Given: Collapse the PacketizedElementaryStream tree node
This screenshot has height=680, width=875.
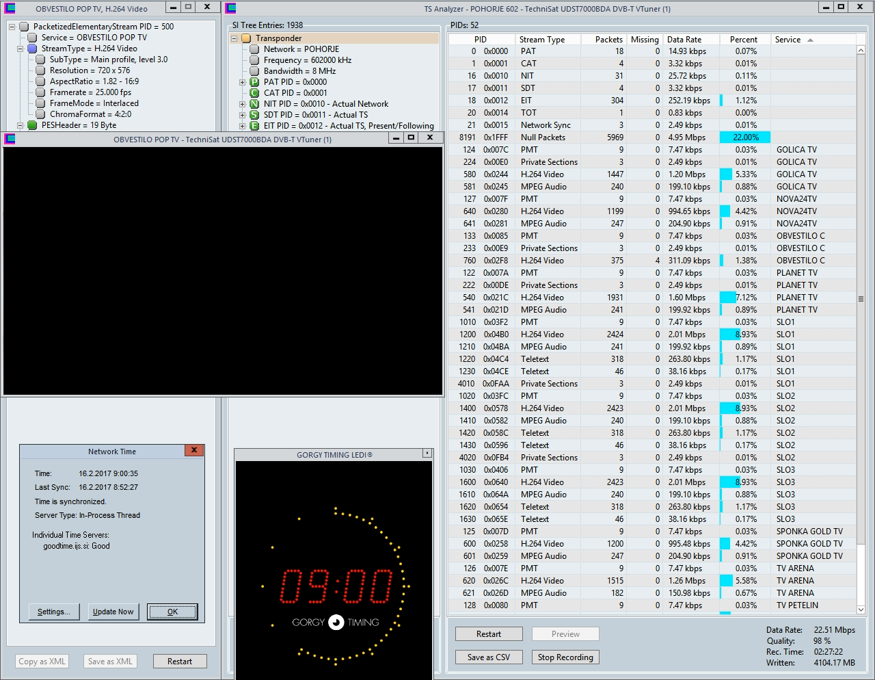Looking at the screenshot, I should pyautogui.click(x=12, y=27).
